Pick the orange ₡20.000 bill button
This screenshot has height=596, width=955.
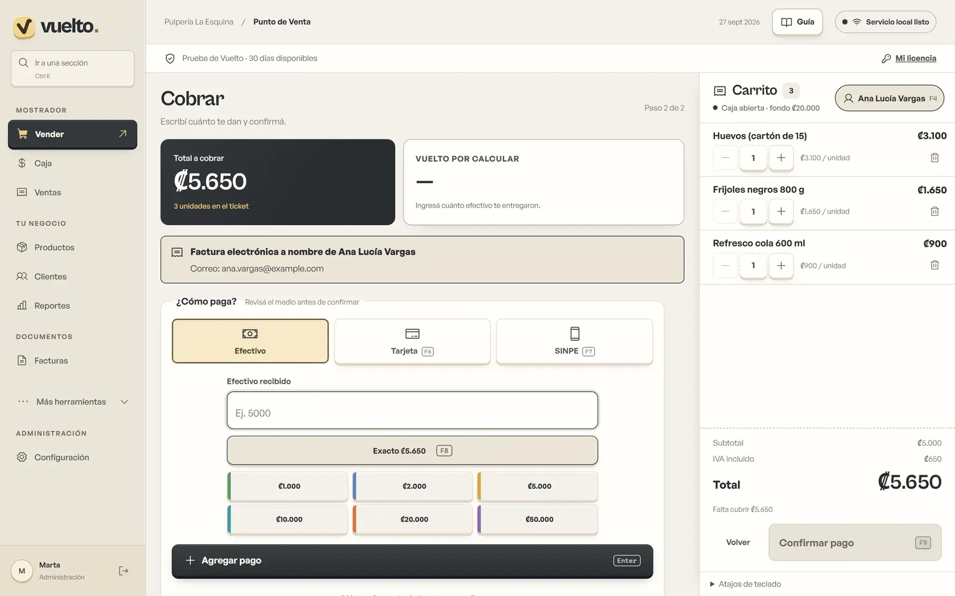tap(412, 519)
